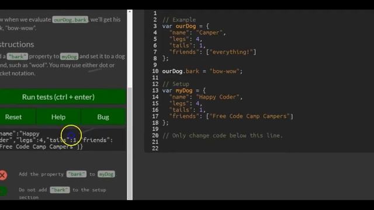This screenshot has width=374, height=210.
Task: Click the scroll up arrow in the instructions panel
Action: pyautogui.click(x=130, y=12)
